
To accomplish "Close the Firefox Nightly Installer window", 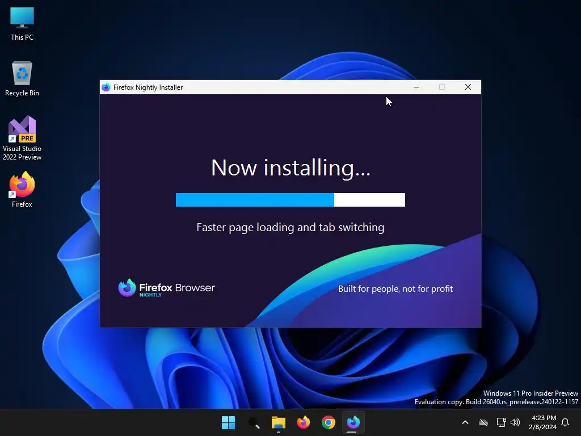I will [x=468, y=87].
